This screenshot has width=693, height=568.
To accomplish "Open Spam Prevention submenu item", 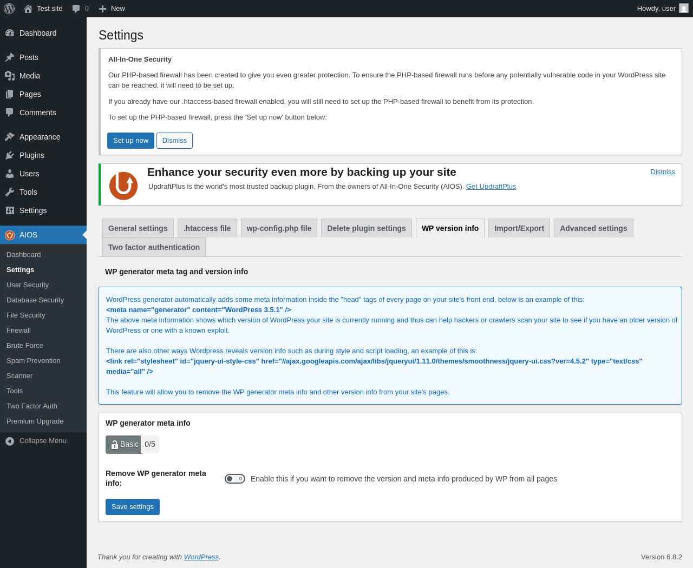I will click(x=34, y=361).
